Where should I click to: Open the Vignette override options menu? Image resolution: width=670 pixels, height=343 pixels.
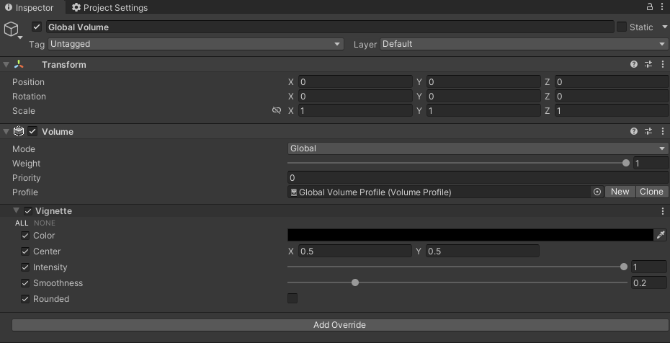[x=662, y=211]
